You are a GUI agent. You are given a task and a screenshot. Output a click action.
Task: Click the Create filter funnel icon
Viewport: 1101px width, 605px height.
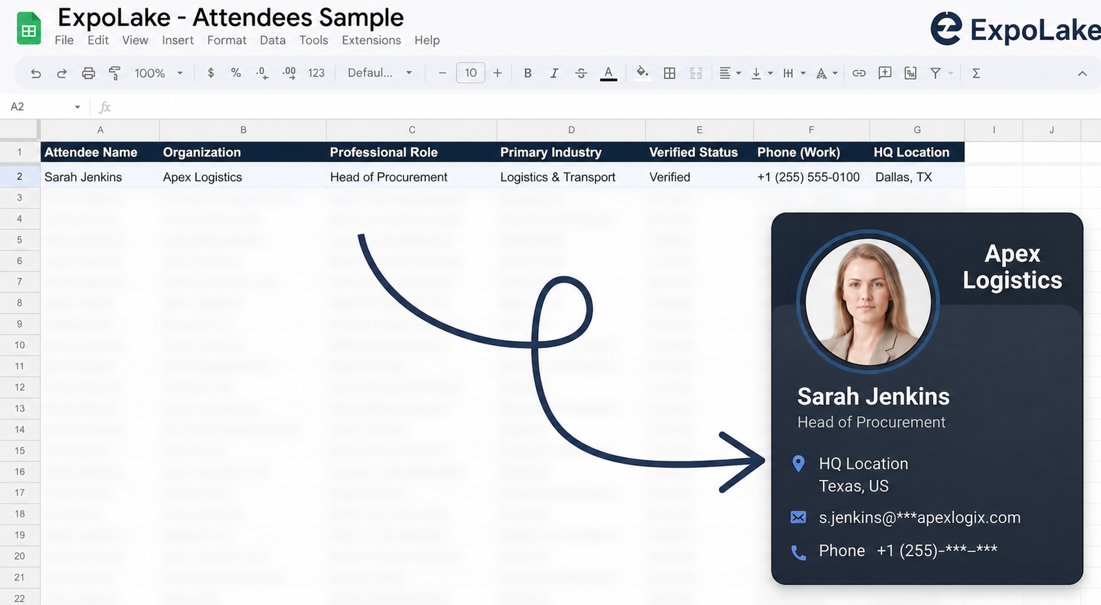click(936, 73)
